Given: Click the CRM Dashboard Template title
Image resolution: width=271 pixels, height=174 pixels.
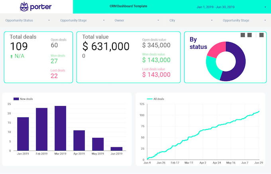Looking at the screenshot, I should tap(128, 6).
